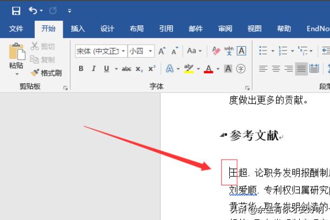Open the font color dropdown arrow
Viewport: 330px width, 220px height.
[218, 69]
